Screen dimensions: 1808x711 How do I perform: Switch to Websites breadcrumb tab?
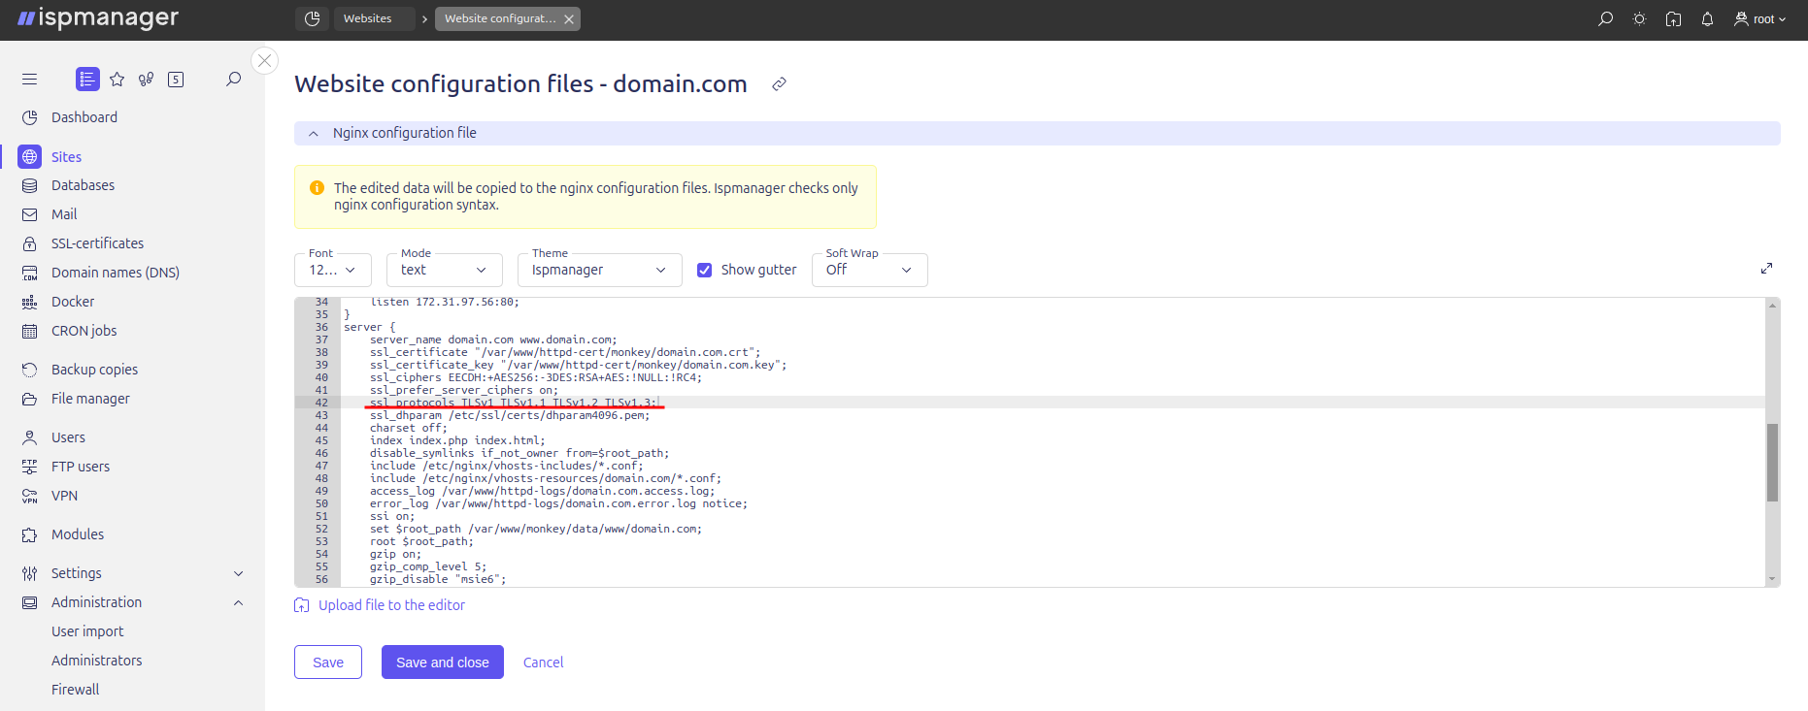374,18
